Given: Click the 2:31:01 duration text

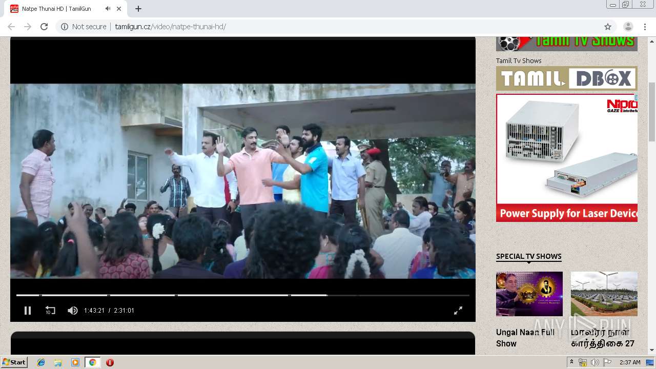Looking at the screenshot, I should [x=124, y=311].
